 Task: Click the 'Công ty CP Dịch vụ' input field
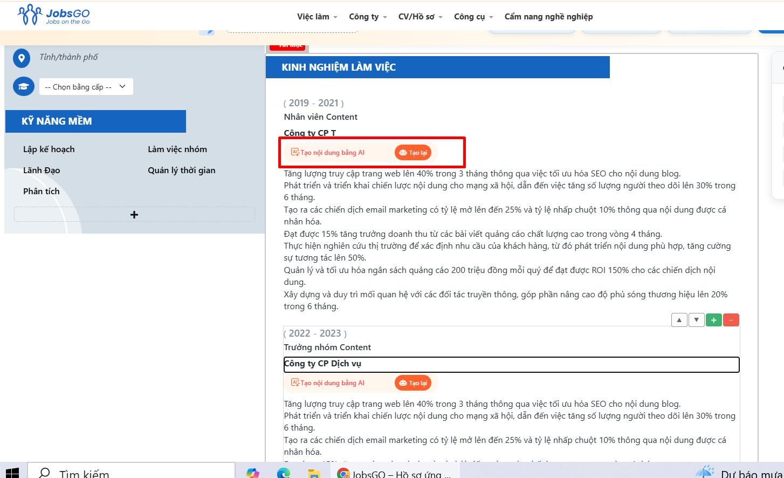click(511, 364)
